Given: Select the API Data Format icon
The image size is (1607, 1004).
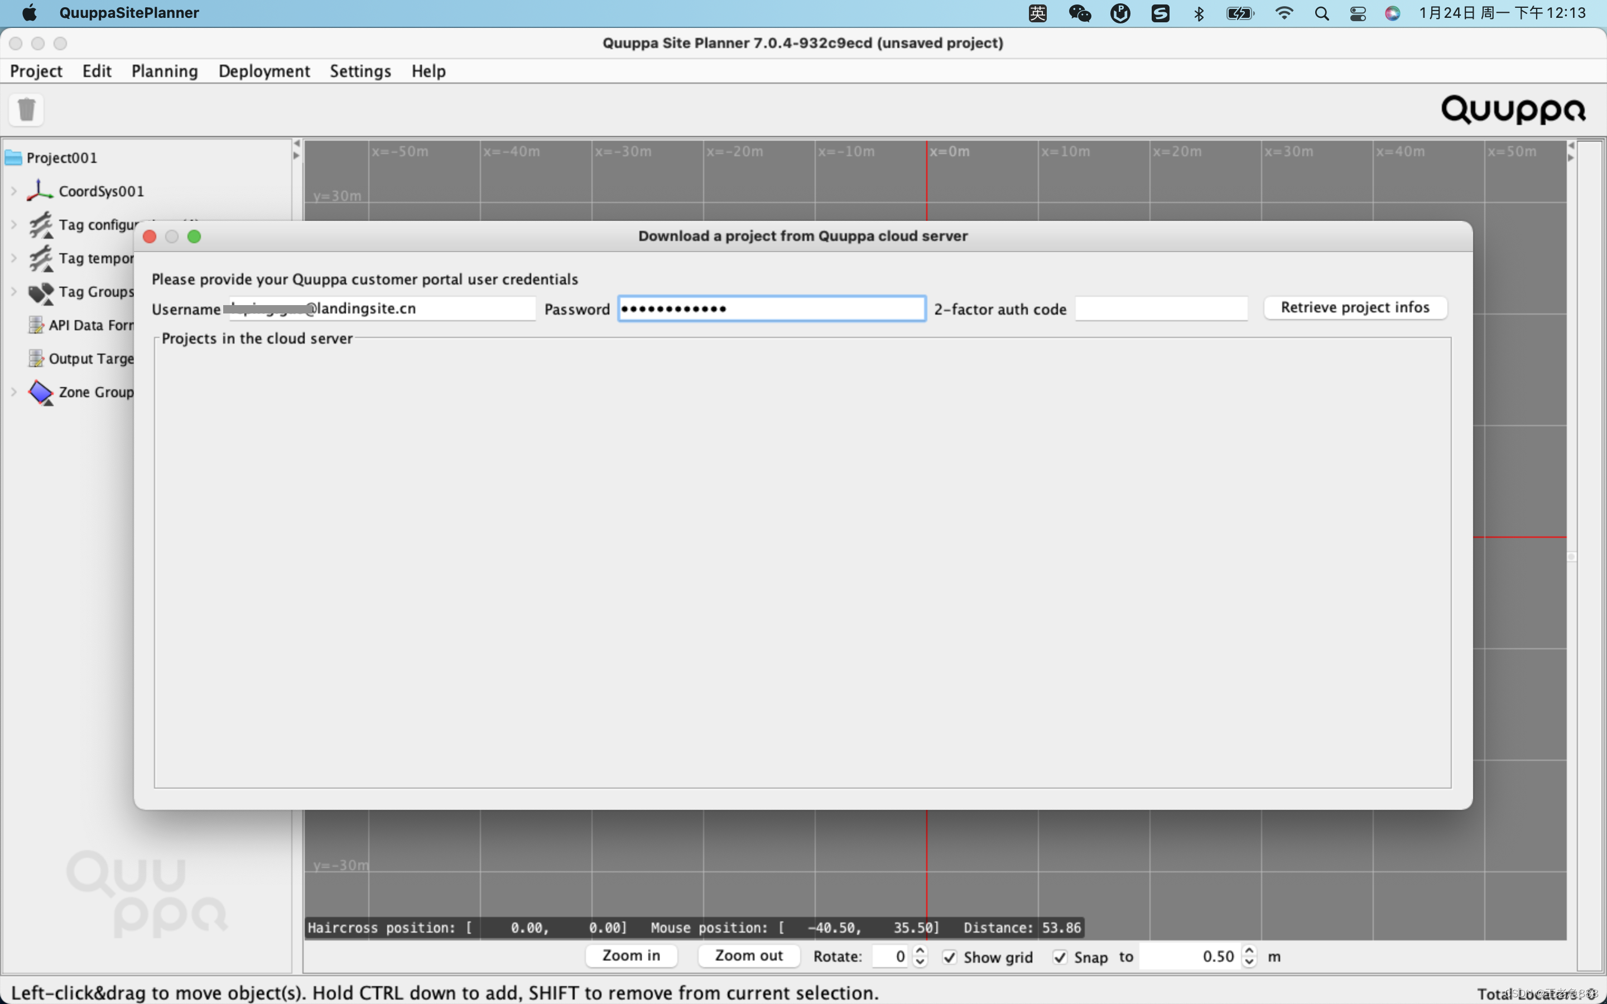Looking at the screenshot, I should pyautogui.click(x=36, y=325).
